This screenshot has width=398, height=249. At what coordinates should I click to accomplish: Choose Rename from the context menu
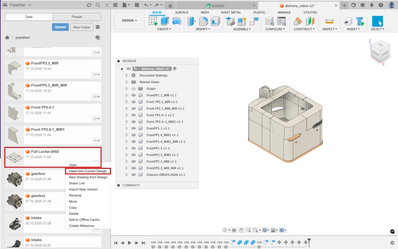click(75, 195)
